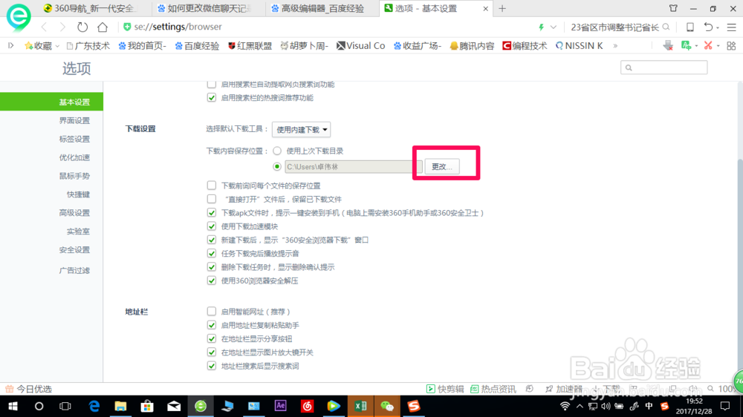Toggle 删除下载任务时,显示删除确认提示
The width and height of the screenshot is (743, 417).
pyautogui.click(x=211, y=267)
